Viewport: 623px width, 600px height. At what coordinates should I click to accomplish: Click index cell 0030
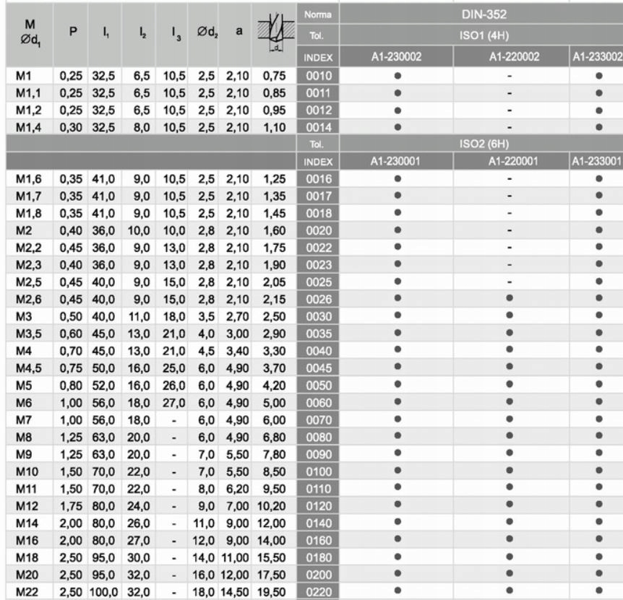point(318,317)
